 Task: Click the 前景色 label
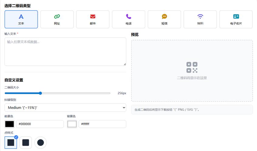(x=9, y=116)
